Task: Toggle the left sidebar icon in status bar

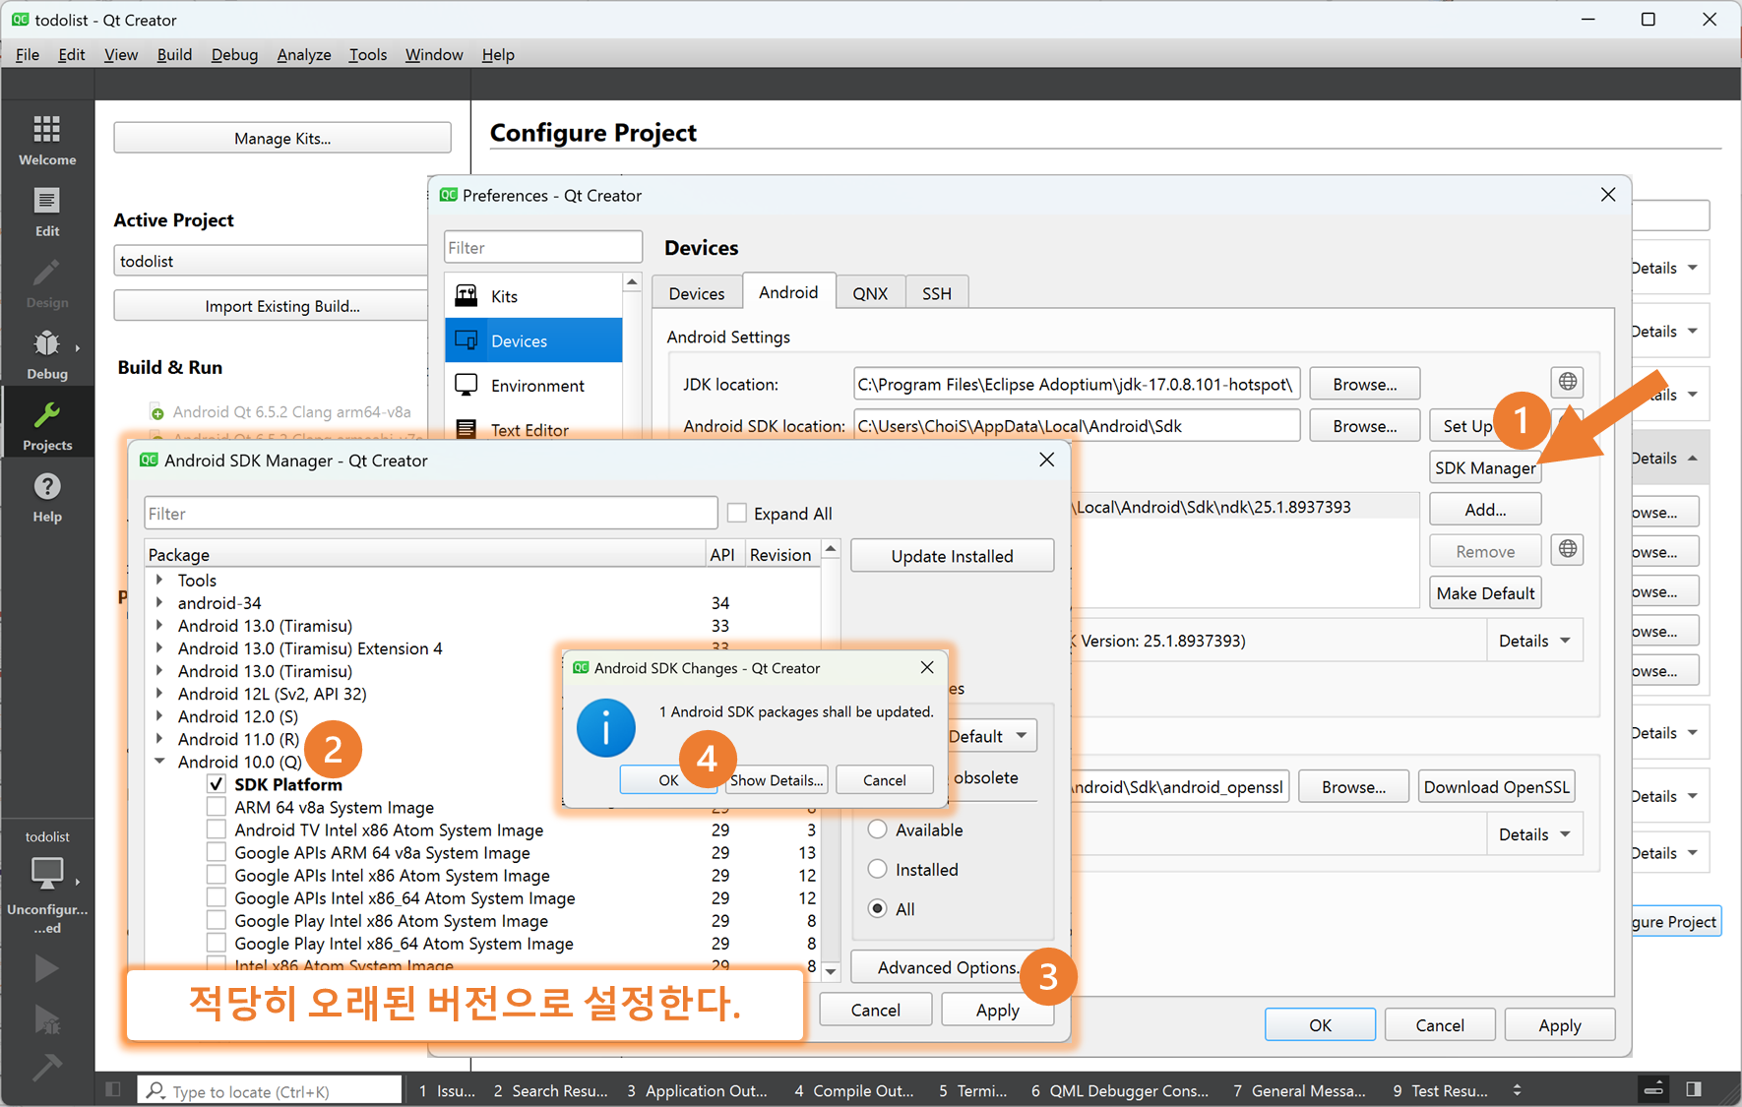Action: point(113,1089)
